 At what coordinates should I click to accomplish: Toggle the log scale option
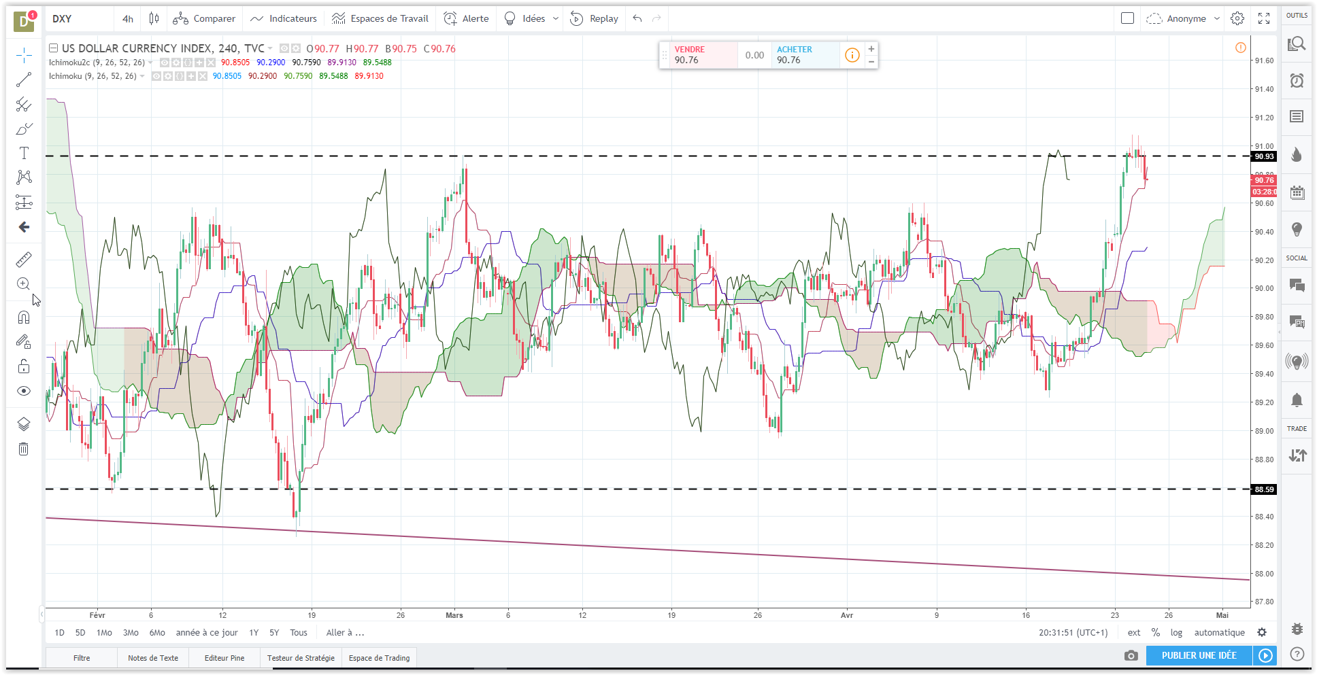1176,632
